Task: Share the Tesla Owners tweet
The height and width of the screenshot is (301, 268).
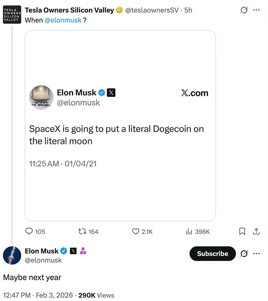Action: pos(256,232)
